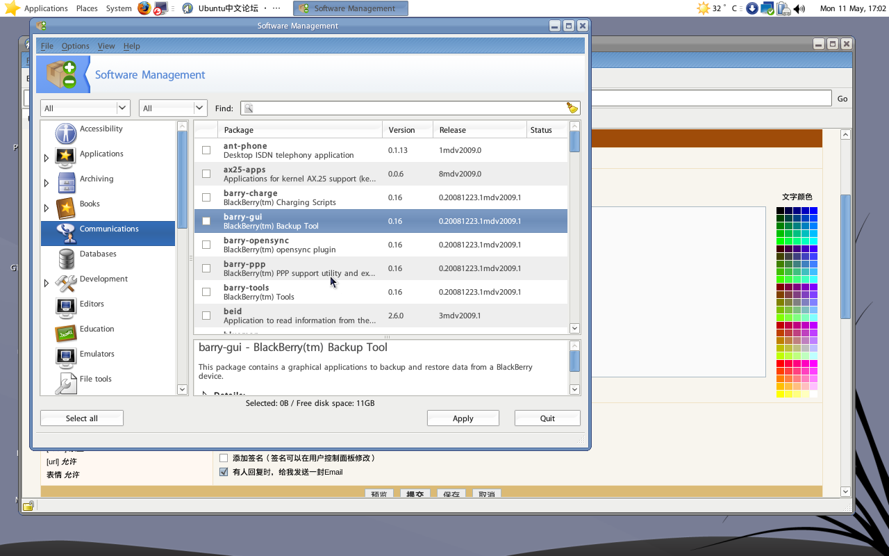Pick the black swatch atop the color palette
The height and width of the screenshot is (556, 889).
[780, 211]
